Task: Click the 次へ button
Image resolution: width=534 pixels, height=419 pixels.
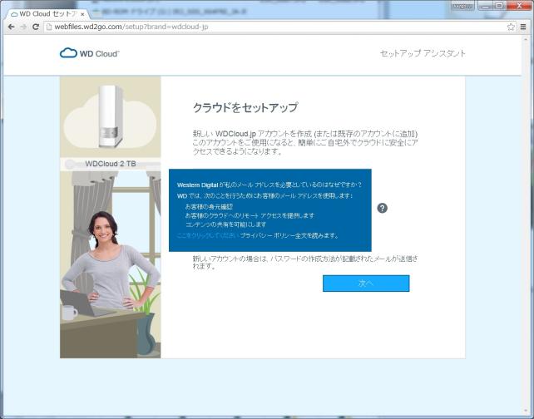Action: [x=366, y=283]
